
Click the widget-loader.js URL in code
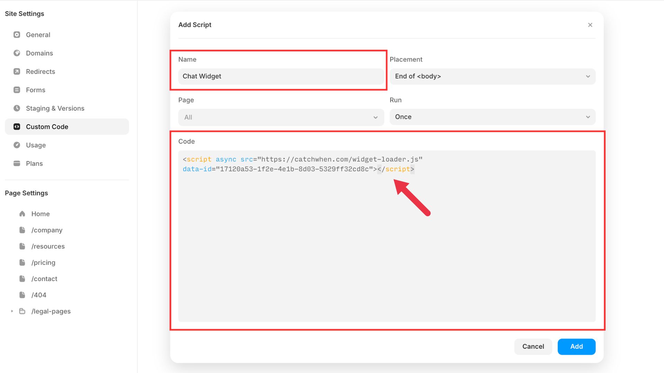click(x=340, y=160)
